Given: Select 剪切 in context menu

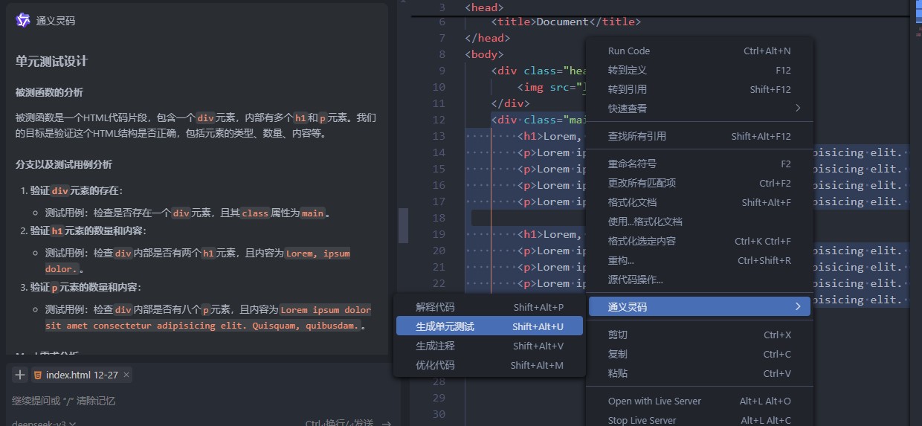Looking at the screenshot, I should coord(700,335).
